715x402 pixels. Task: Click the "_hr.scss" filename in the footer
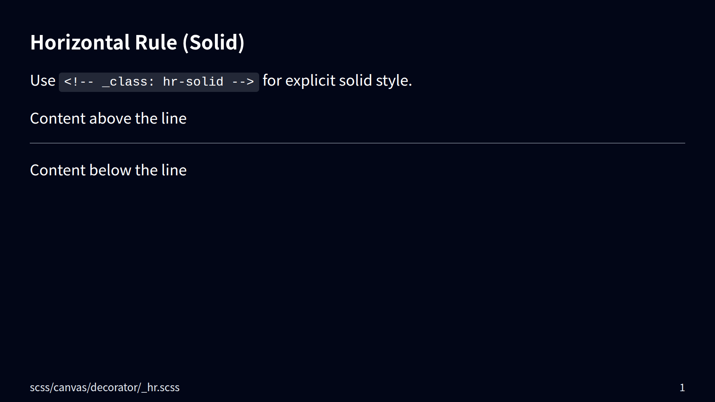[161, 387]
